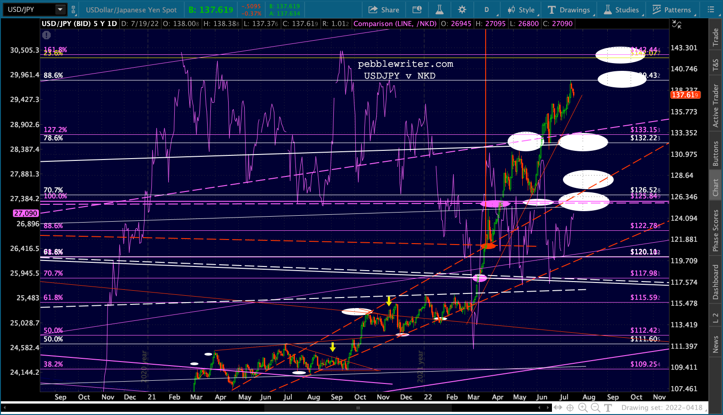Click the $122.78 level label
The image size is (723, 415).
pyautogui.click(x=645, y=226)
